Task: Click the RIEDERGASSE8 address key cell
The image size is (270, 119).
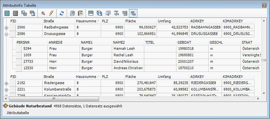Action: point(205,83)
